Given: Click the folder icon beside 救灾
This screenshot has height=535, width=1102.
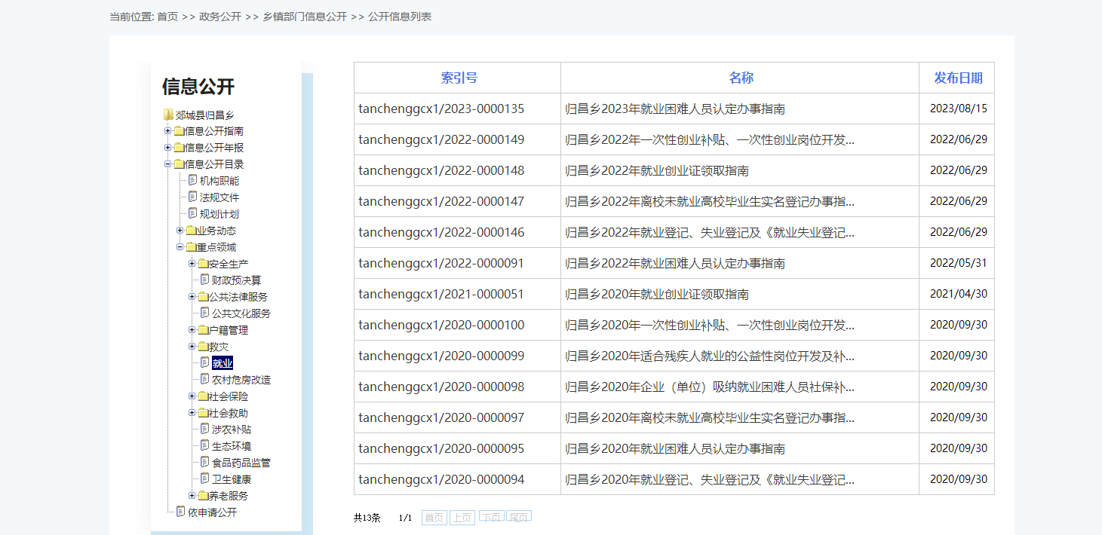Looking at the screenshot, I should pos(203,347).
